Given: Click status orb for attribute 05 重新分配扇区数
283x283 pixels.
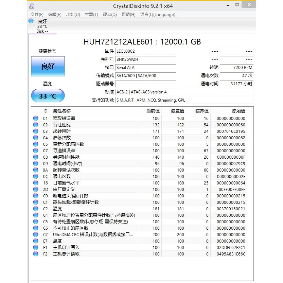Looking at the screenshot, I should point(36,144).
